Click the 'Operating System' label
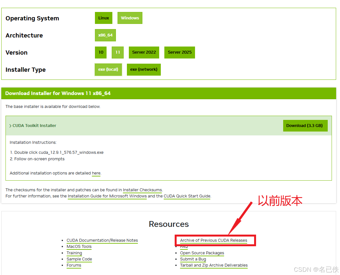Screen dimensions: 340x275 pos(32,18)
